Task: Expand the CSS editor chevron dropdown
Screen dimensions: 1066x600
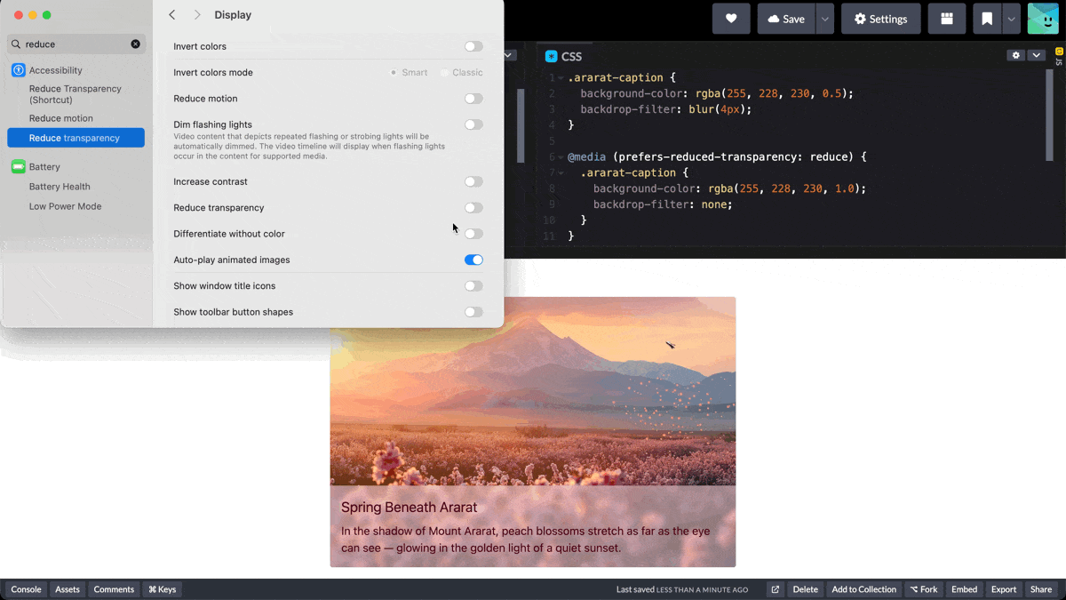Action: (x=1036, y=55)
